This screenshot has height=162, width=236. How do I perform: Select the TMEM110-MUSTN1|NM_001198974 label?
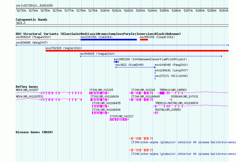coord(177,103)
